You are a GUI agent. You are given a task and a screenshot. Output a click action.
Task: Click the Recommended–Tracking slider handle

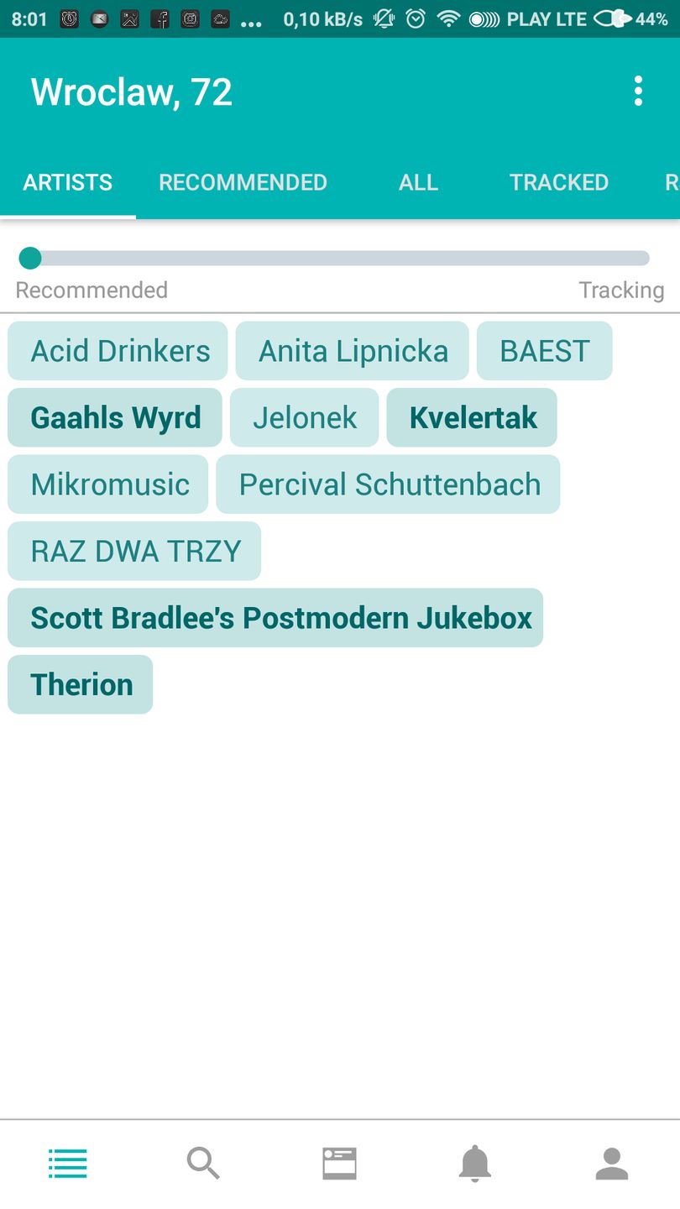(30, 258)
